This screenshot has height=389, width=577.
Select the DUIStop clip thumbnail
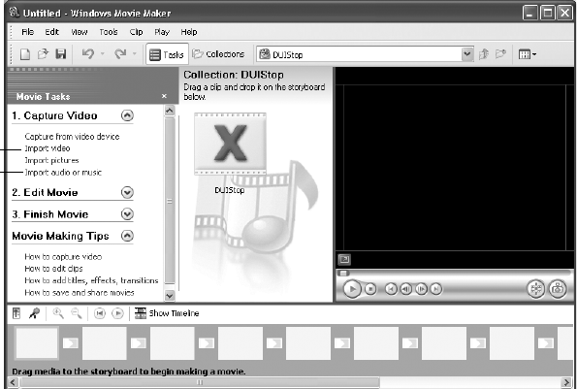230,144
